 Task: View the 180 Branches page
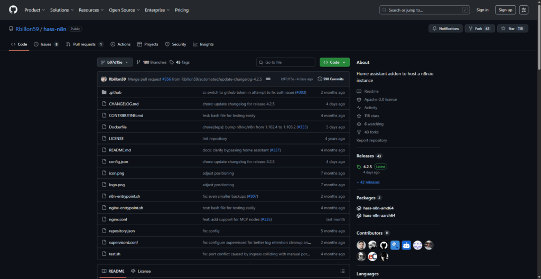pyautogui.click(x=152, y=62)
